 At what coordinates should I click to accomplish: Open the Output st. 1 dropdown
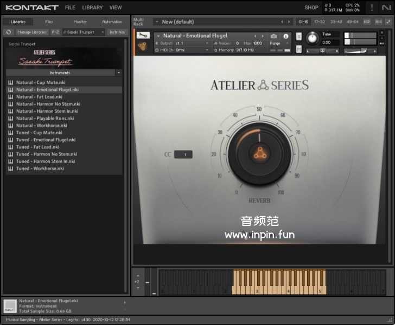pyautogui.click(x=207, y=43)
